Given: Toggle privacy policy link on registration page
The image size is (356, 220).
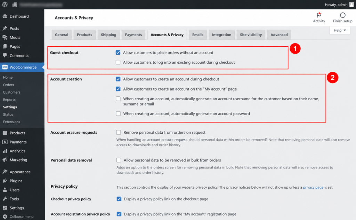Looking at the screenshot, I should coord(119,214).
